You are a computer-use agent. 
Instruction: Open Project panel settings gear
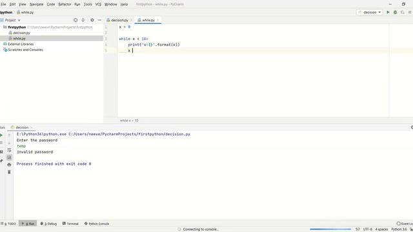(92, 20)
